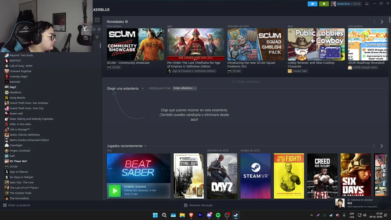The width and height of the screenshot is (391, 220).
Task: Click the Smack Talk game tag link
Action: pos(297,71)
